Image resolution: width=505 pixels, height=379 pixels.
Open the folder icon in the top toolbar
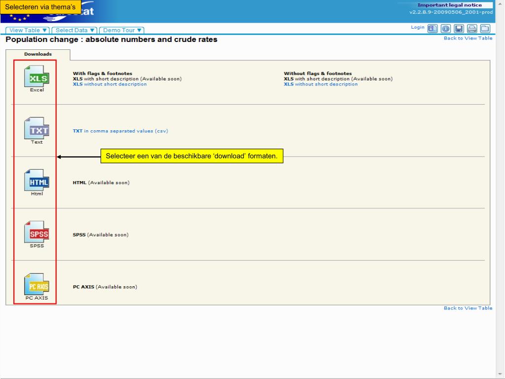pyautogui.click(x=485, y=29)
